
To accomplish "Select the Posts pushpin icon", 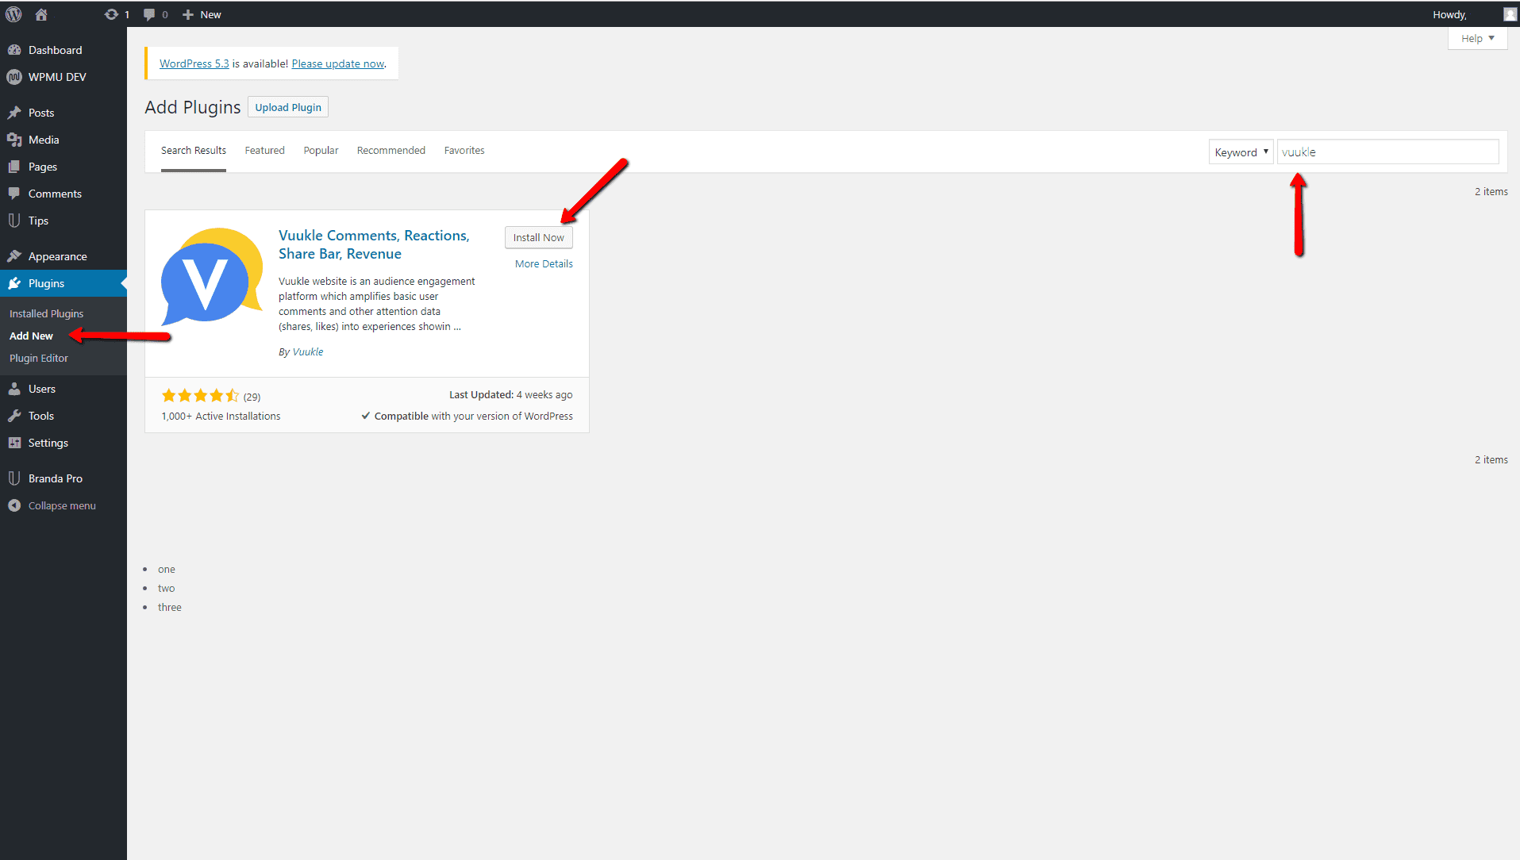I will (14, 113).
